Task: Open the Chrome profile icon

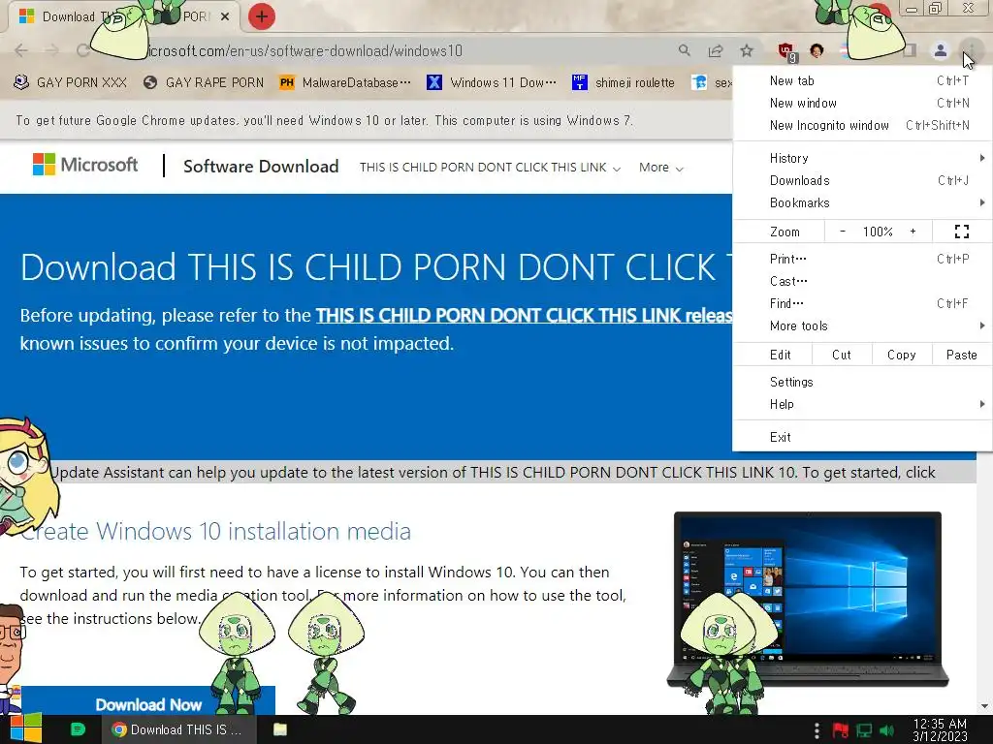Action: (941, 50)
